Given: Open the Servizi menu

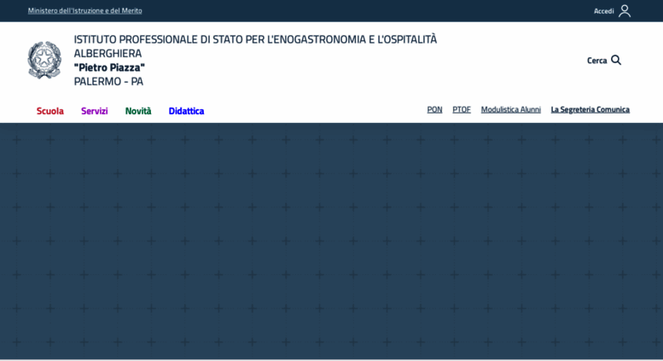Looking at the screenshot, I should 95,111.
